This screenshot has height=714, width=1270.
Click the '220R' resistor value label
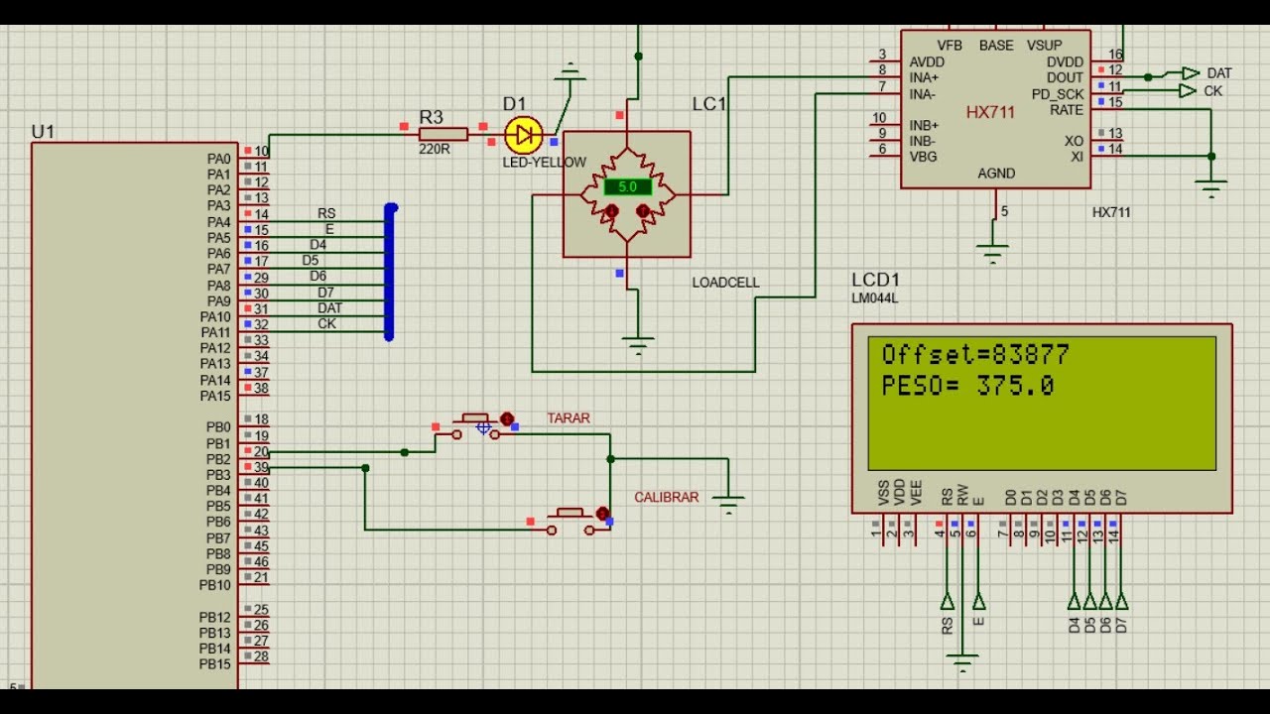435,150
